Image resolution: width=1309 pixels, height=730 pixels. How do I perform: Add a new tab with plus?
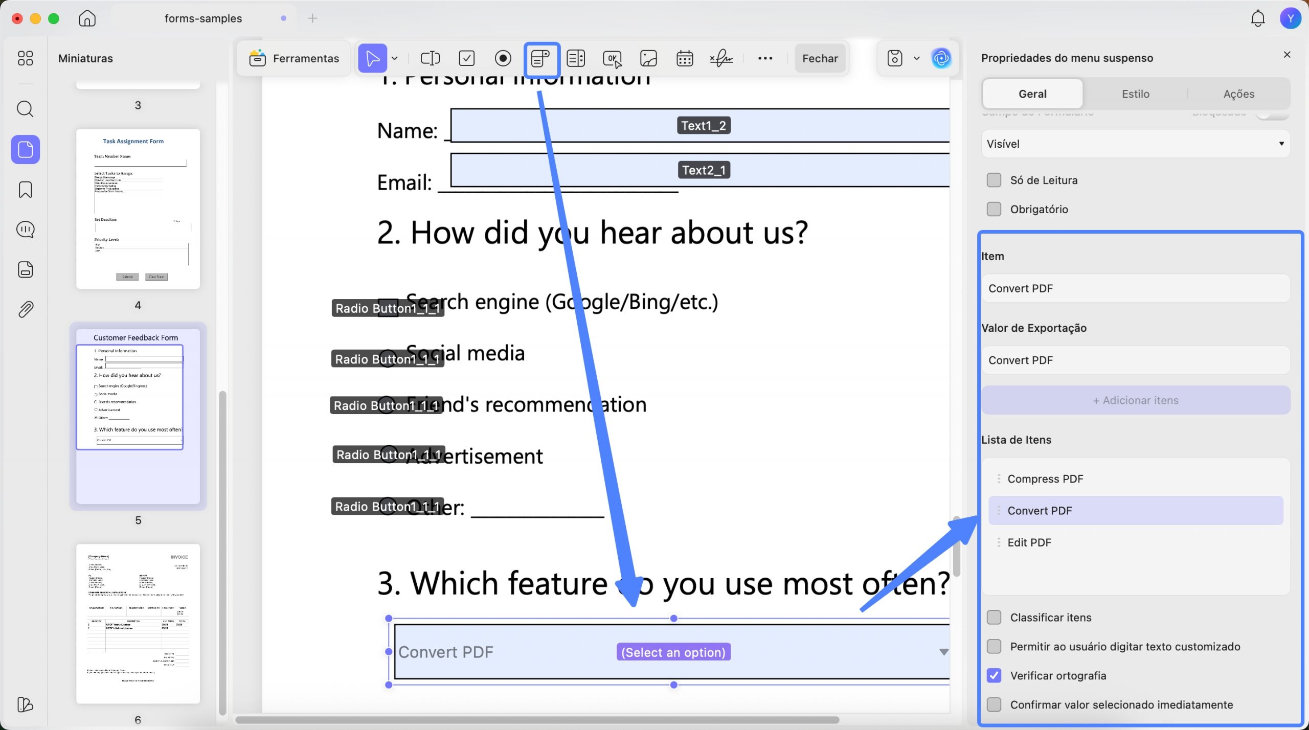click(312, 18)
